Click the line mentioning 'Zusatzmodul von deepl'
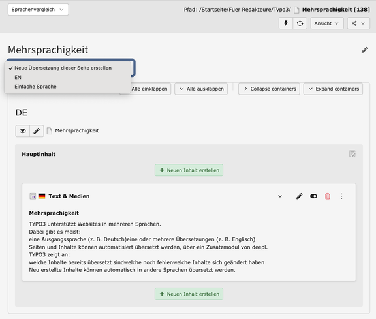Viewport: 376px width, 319px height. pos(148,247)
